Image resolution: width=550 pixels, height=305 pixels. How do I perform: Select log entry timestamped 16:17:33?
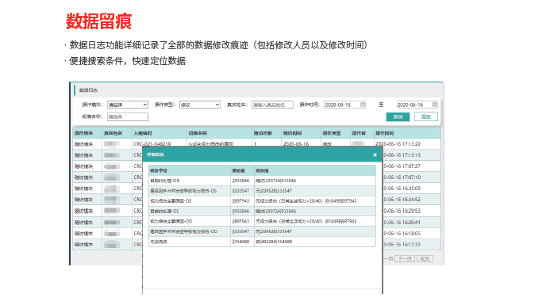point(402,245)
